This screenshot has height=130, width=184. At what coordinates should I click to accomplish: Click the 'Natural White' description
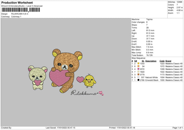tap(151, 78)
